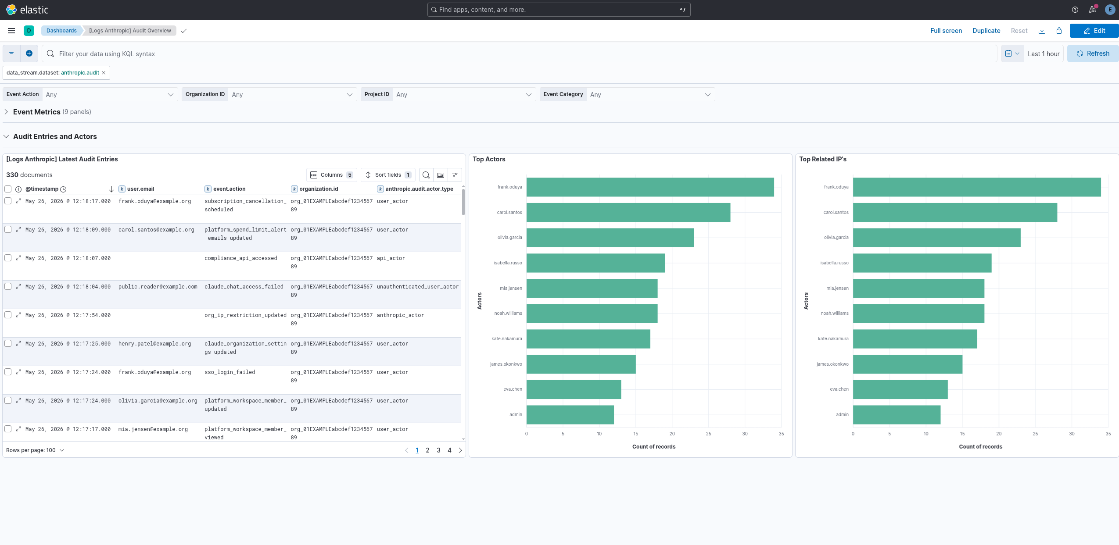Open table display settings icon
The image size is (1119, 545).
click(x=455, y=175)
